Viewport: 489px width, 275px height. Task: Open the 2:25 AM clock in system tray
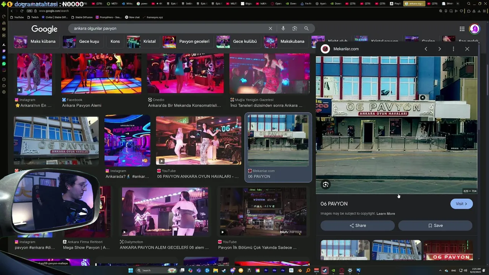point(476,270)
